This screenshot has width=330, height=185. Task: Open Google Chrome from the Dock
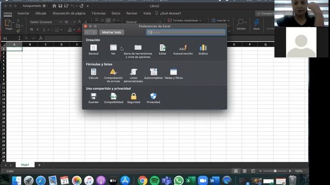pos(142,180)
